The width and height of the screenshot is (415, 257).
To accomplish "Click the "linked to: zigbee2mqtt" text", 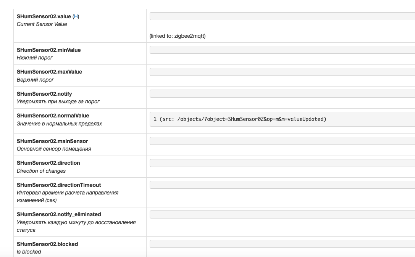I will tap(178, 36).
